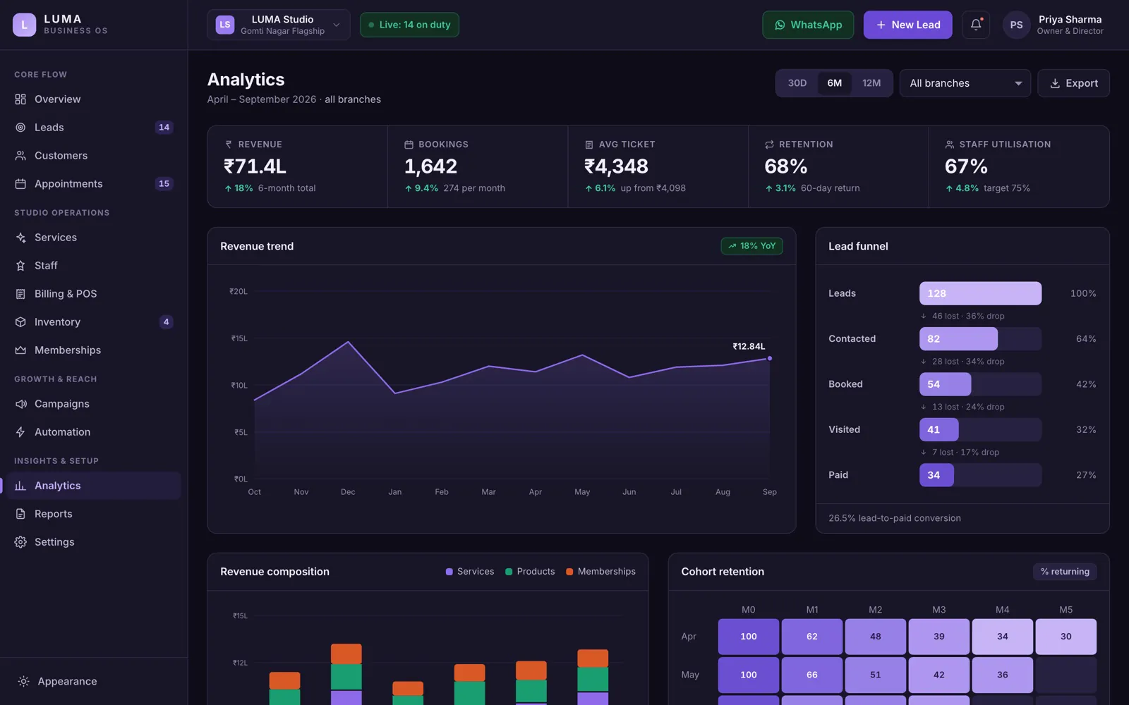Click the Contacted funnel bar showing 82
The width and height of the screenshot is (1129, 705).
point(958,339)
